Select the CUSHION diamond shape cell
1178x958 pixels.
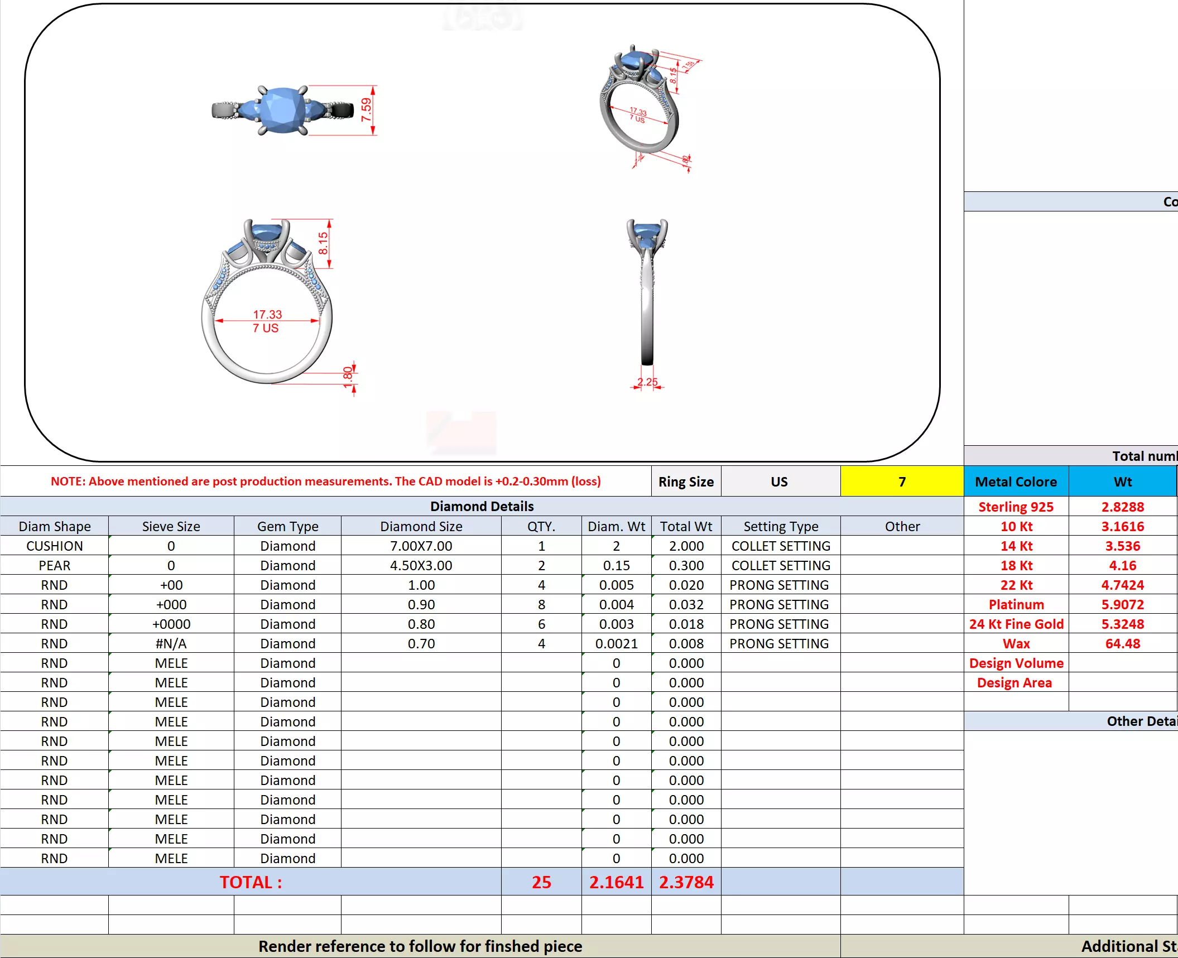pos(54,546)
